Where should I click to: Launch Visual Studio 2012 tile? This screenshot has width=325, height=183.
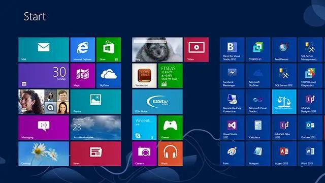click(x=232, y=128)
